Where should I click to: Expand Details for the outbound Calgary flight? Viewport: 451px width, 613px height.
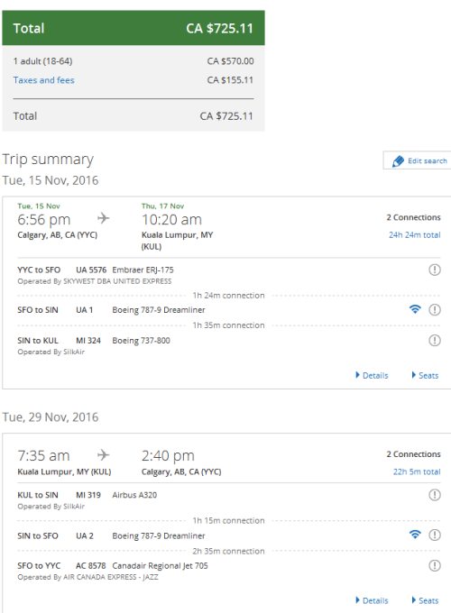[x=372, y=375]
